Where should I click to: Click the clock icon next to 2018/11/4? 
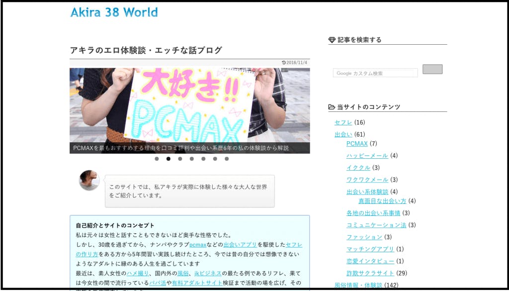click(284, 63)
